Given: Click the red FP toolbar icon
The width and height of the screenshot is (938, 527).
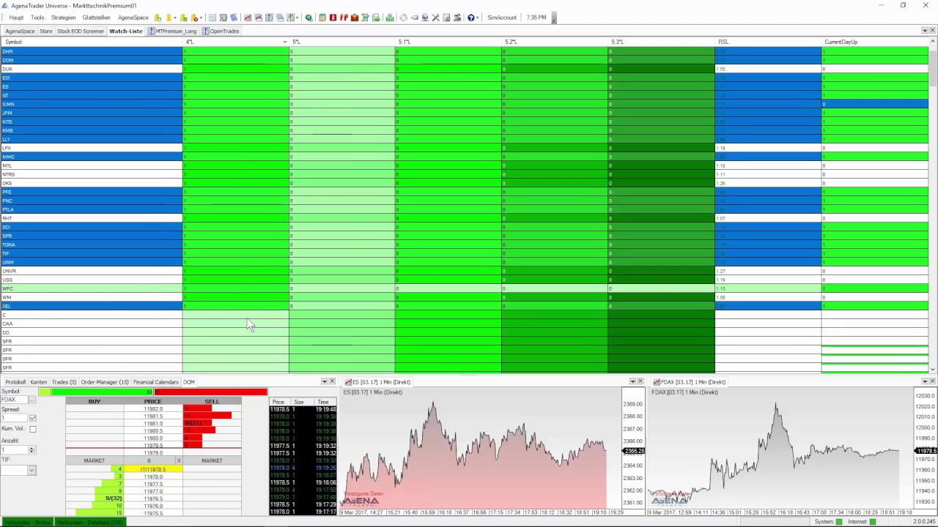Looking at the screenshot, I should 344,18.
